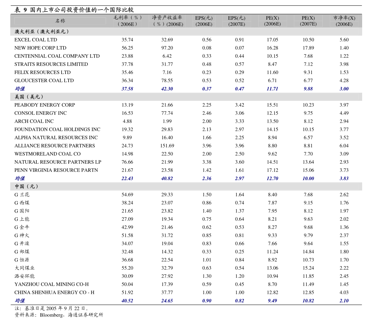Click the 6.04 value for Alliance Resource
Screen dimensions: 372x323
pos(344,146)
